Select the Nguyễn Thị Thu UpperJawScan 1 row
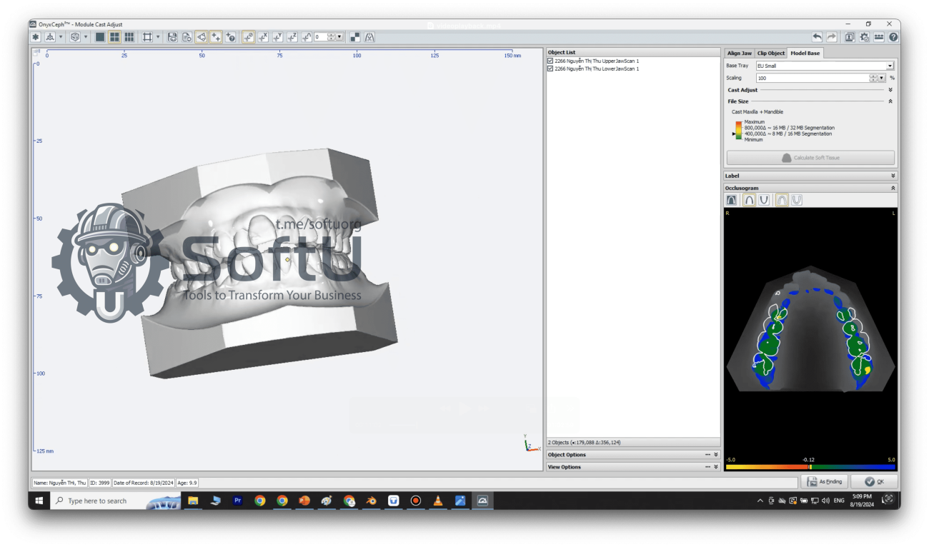The image size is (929, 547). [597, 61]
